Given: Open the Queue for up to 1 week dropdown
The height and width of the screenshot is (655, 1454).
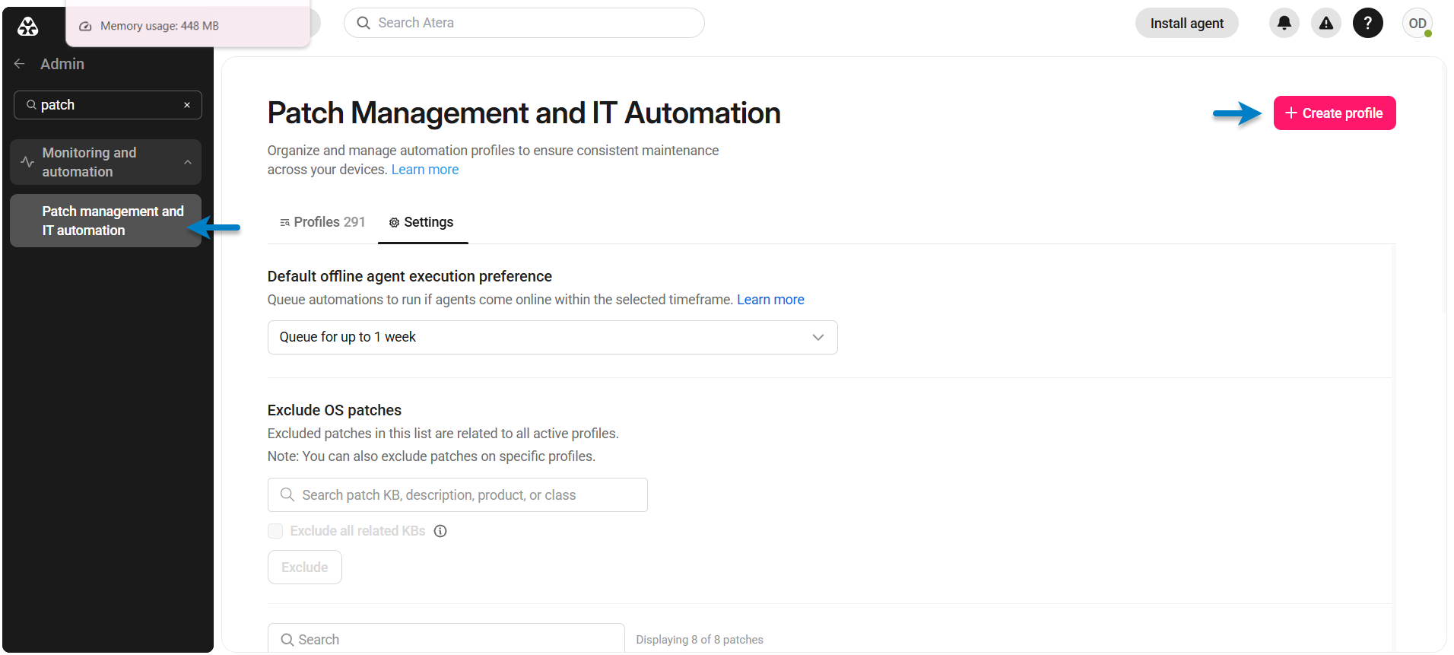Looking at the screenshot, I should point(553,337).
